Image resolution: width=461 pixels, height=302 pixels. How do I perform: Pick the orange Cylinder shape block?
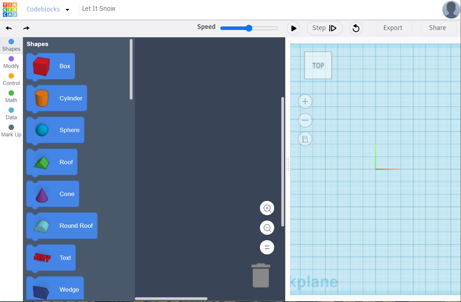(x=57, y=98)
